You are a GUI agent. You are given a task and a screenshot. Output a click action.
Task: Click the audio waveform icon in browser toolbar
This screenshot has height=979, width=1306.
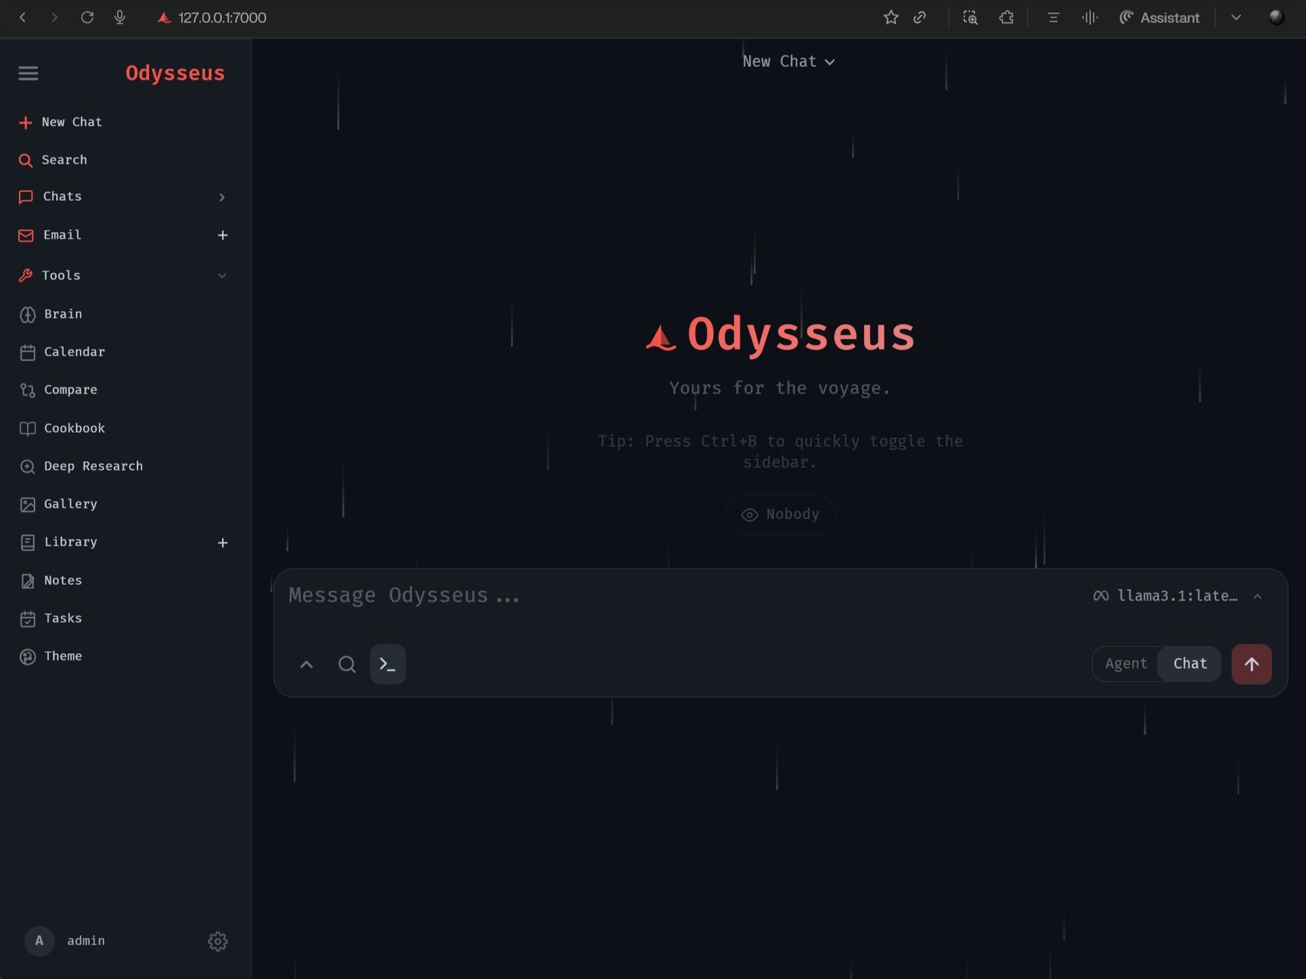pos(1089,18)
